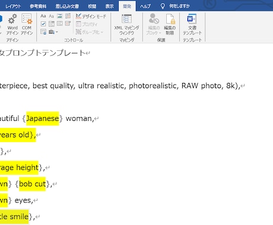Insert a Picture content control
This screenshot has height=225, width=273.
pos(60,16)
